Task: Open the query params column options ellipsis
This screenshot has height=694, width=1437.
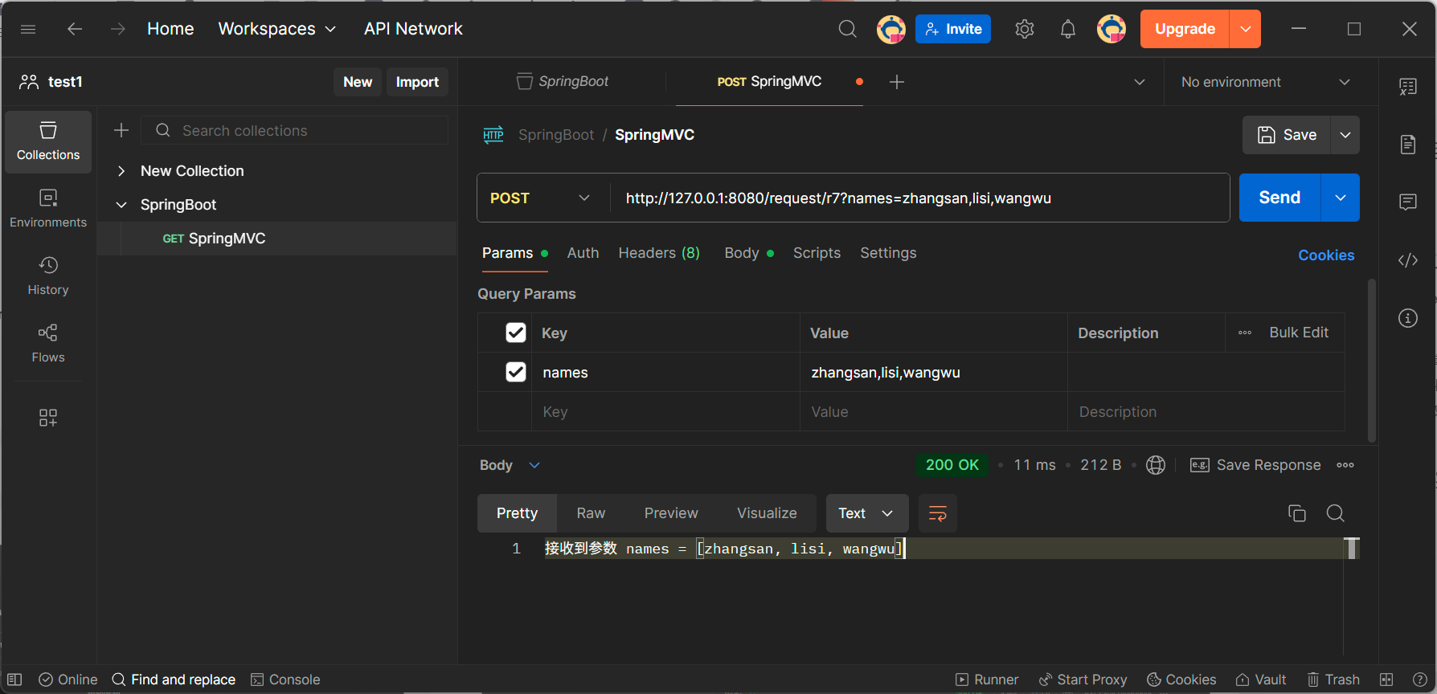Action: pos(1245,333)
